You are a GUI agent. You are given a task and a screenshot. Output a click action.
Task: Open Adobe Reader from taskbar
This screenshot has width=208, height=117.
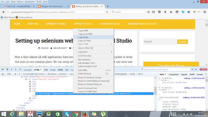[x=30, y=114]
